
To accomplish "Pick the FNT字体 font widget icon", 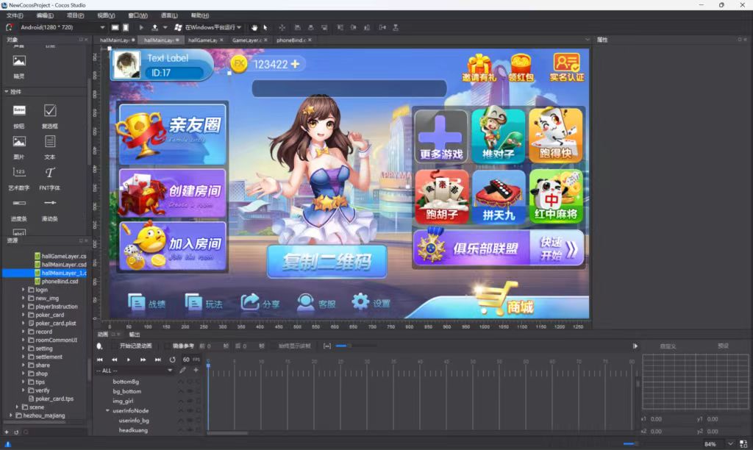I will (50, 172).
